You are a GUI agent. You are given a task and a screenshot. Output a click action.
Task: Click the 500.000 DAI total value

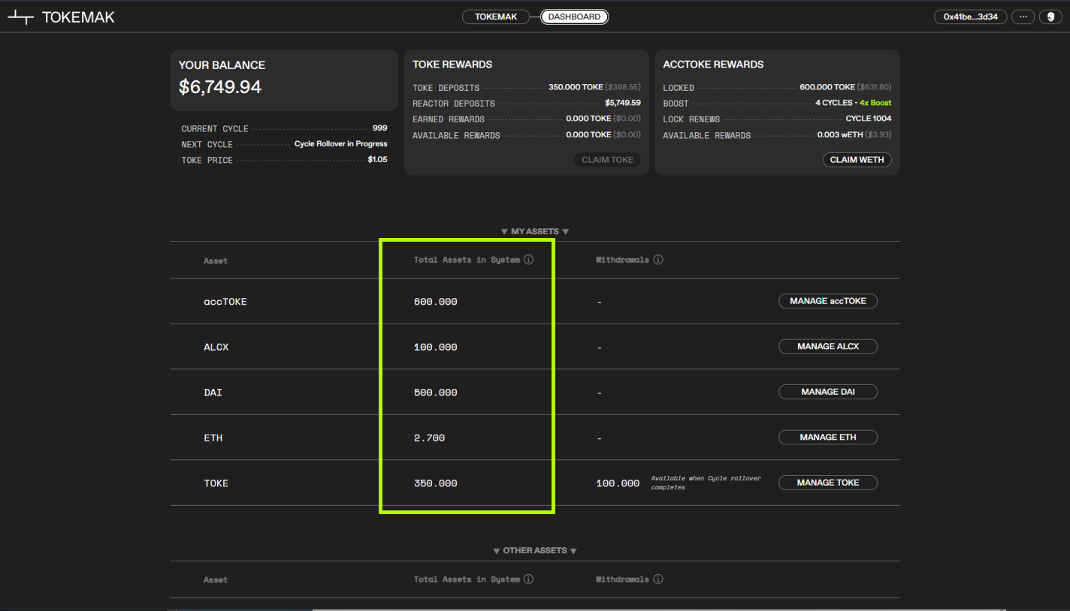436,393
